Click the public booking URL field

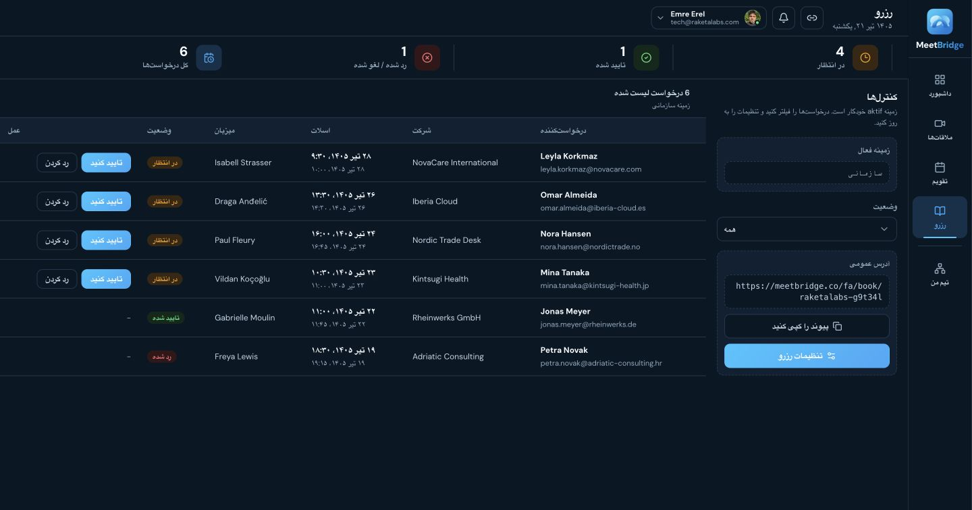click(x=807, y=291)
